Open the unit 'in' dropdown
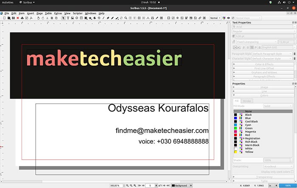The image size is (297, 188). (x=273, y=185)
